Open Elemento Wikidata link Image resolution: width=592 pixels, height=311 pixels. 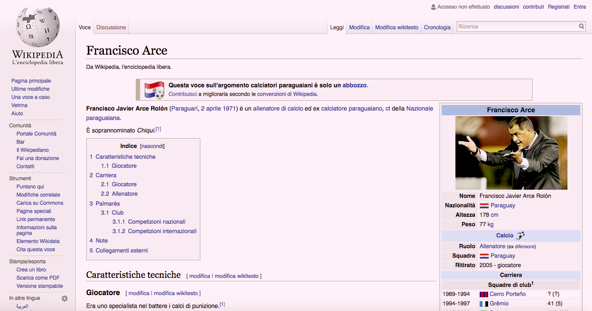[x=38, y=241]
